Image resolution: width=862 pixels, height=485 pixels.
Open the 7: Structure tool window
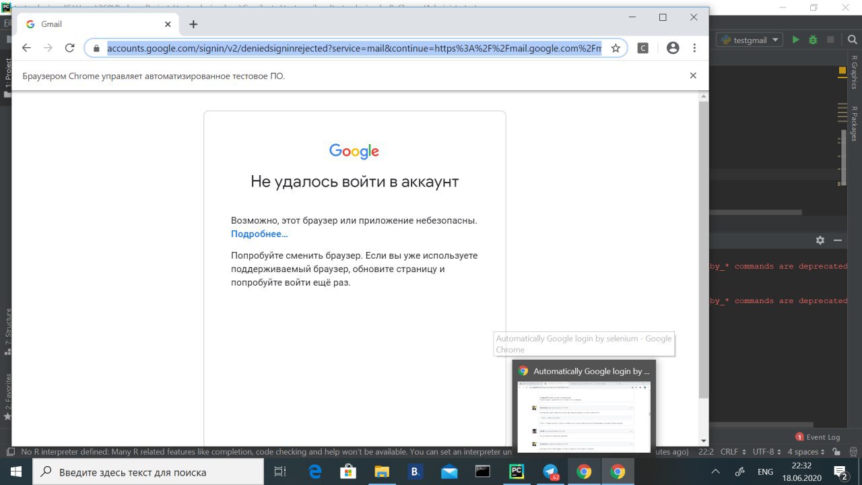coord(8,331)
